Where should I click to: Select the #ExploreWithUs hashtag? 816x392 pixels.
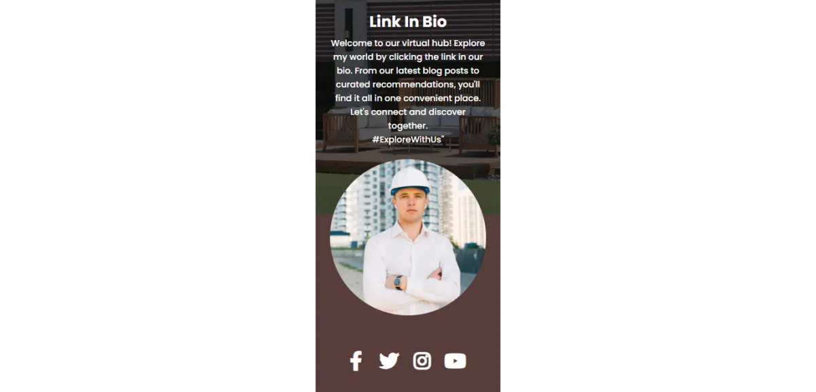coord(407,139)
